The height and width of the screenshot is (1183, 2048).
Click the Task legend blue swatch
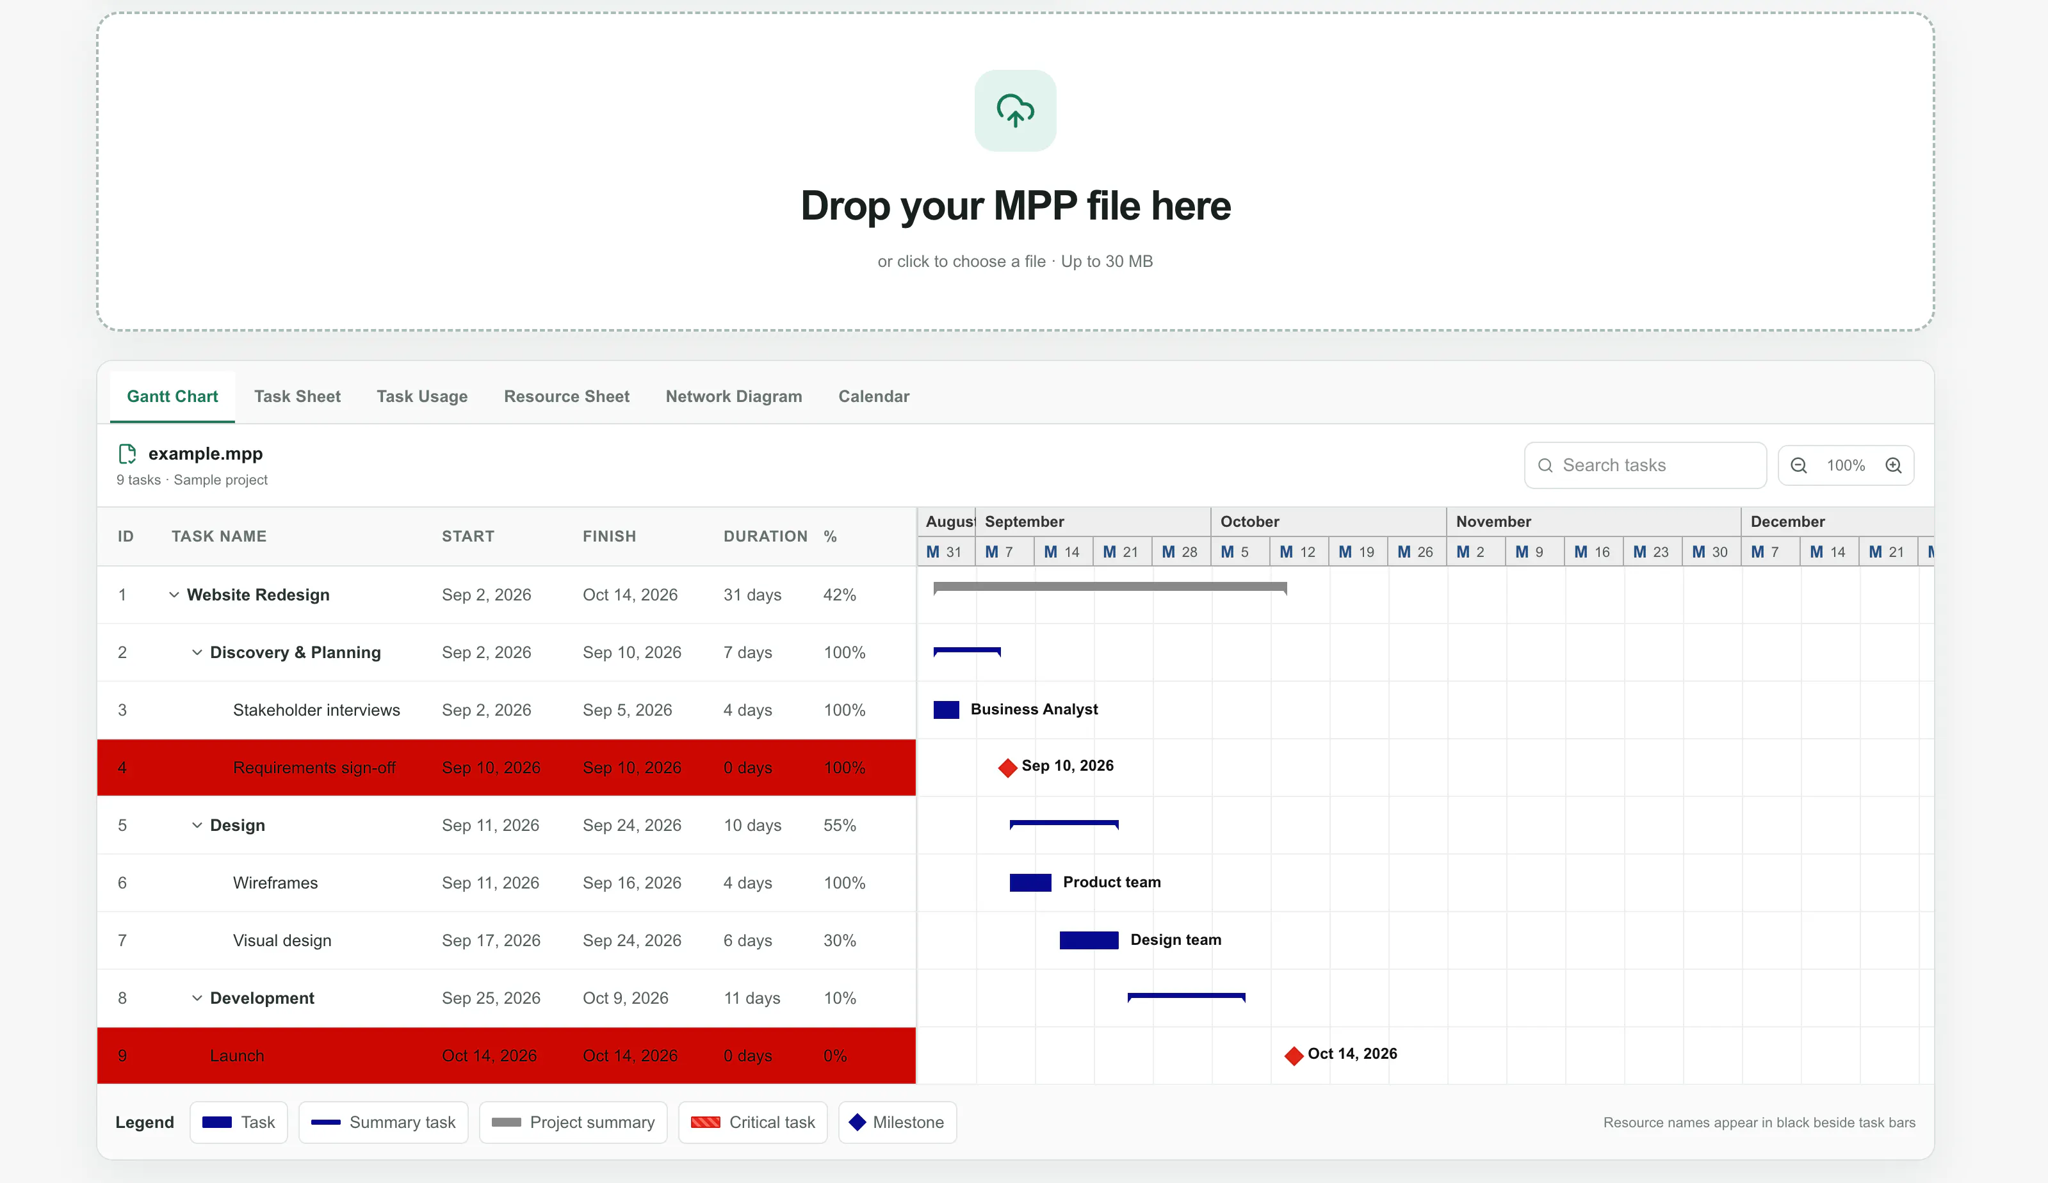coord(217,1122)
